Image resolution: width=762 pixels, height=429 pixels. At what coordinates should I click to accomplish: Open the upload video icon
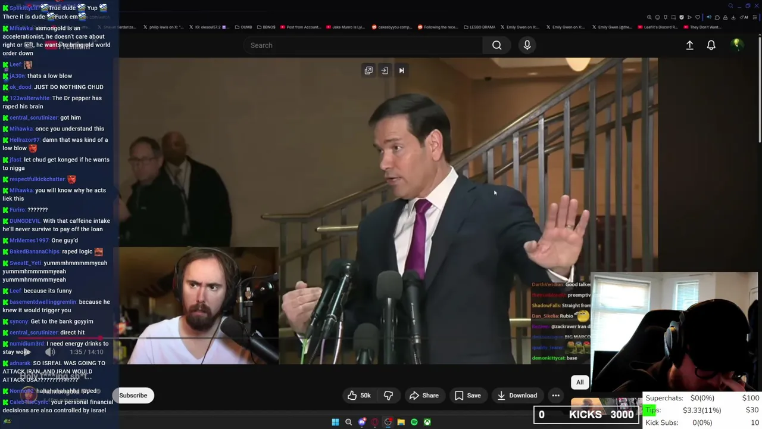pos(689,45)
